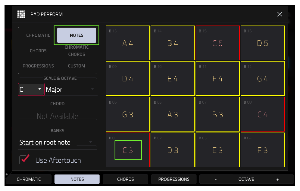The image size is (300, 191).
Task: Tap pad B 12 with note G4
Action: 263,78
